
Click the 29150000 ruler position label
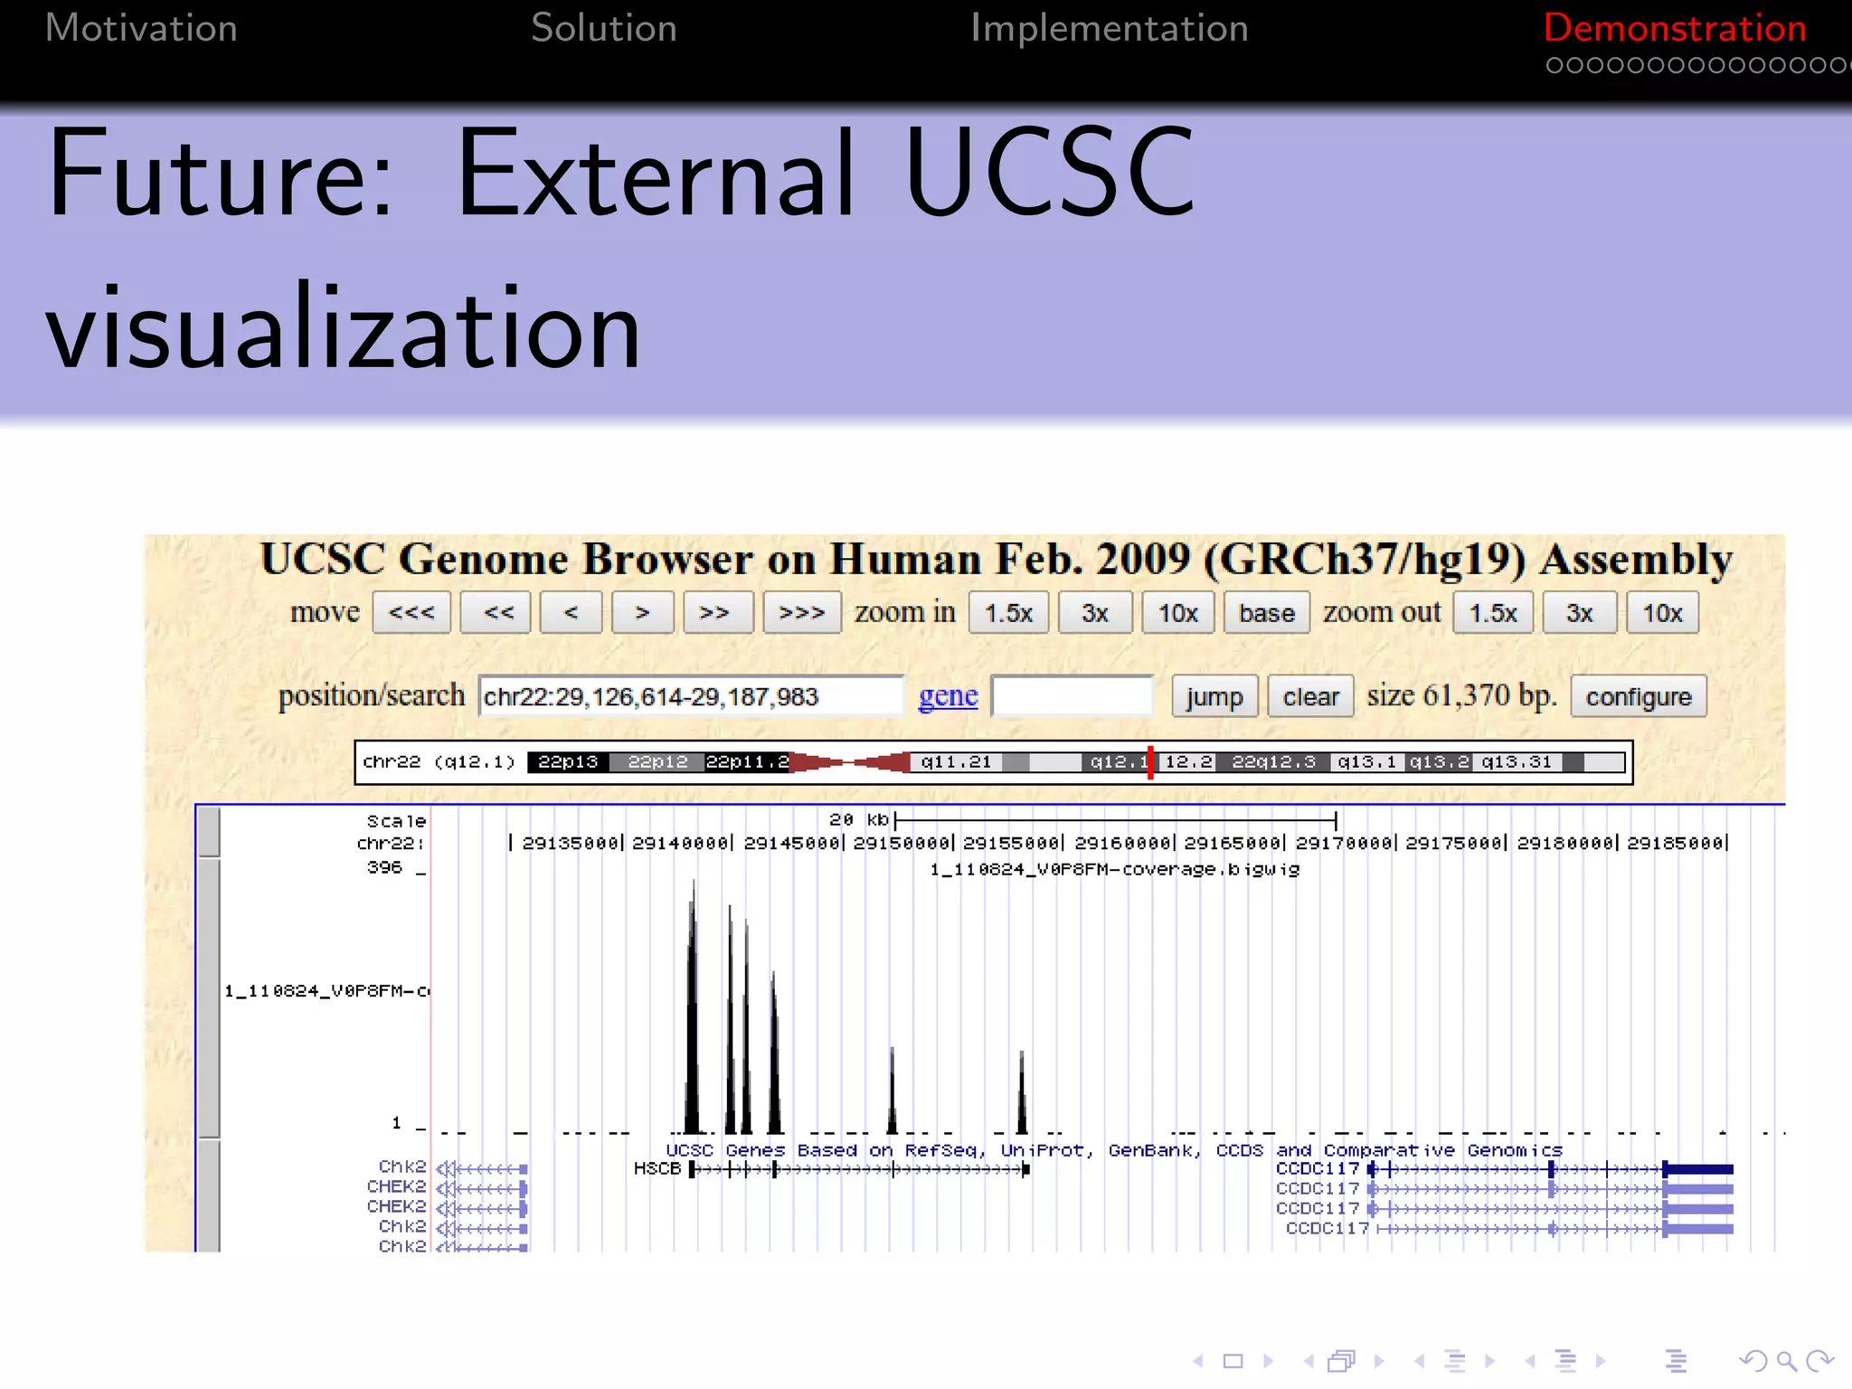click(902, 843)
